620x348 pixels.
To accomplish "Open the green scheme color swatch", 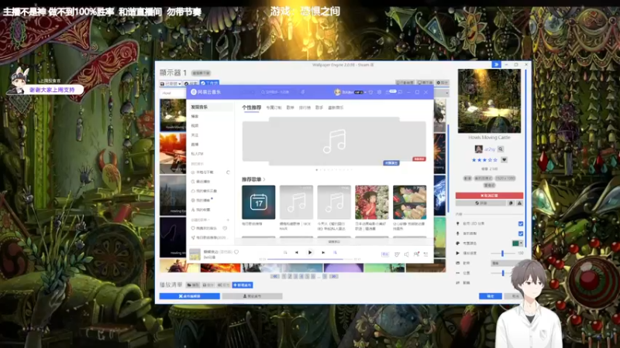I will 518,244.
